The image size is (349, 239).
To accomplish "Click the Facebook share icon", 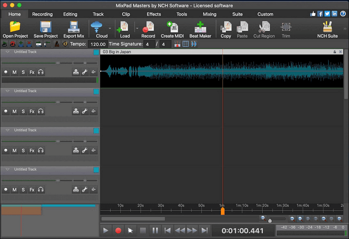I will (320, 14).
